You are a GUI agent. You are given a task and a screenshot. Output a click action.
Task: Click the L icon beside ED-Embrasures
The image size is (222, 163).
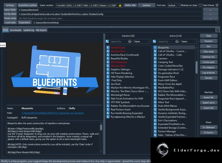108,62
